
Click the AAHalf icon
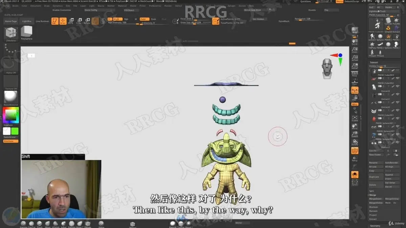355,66
